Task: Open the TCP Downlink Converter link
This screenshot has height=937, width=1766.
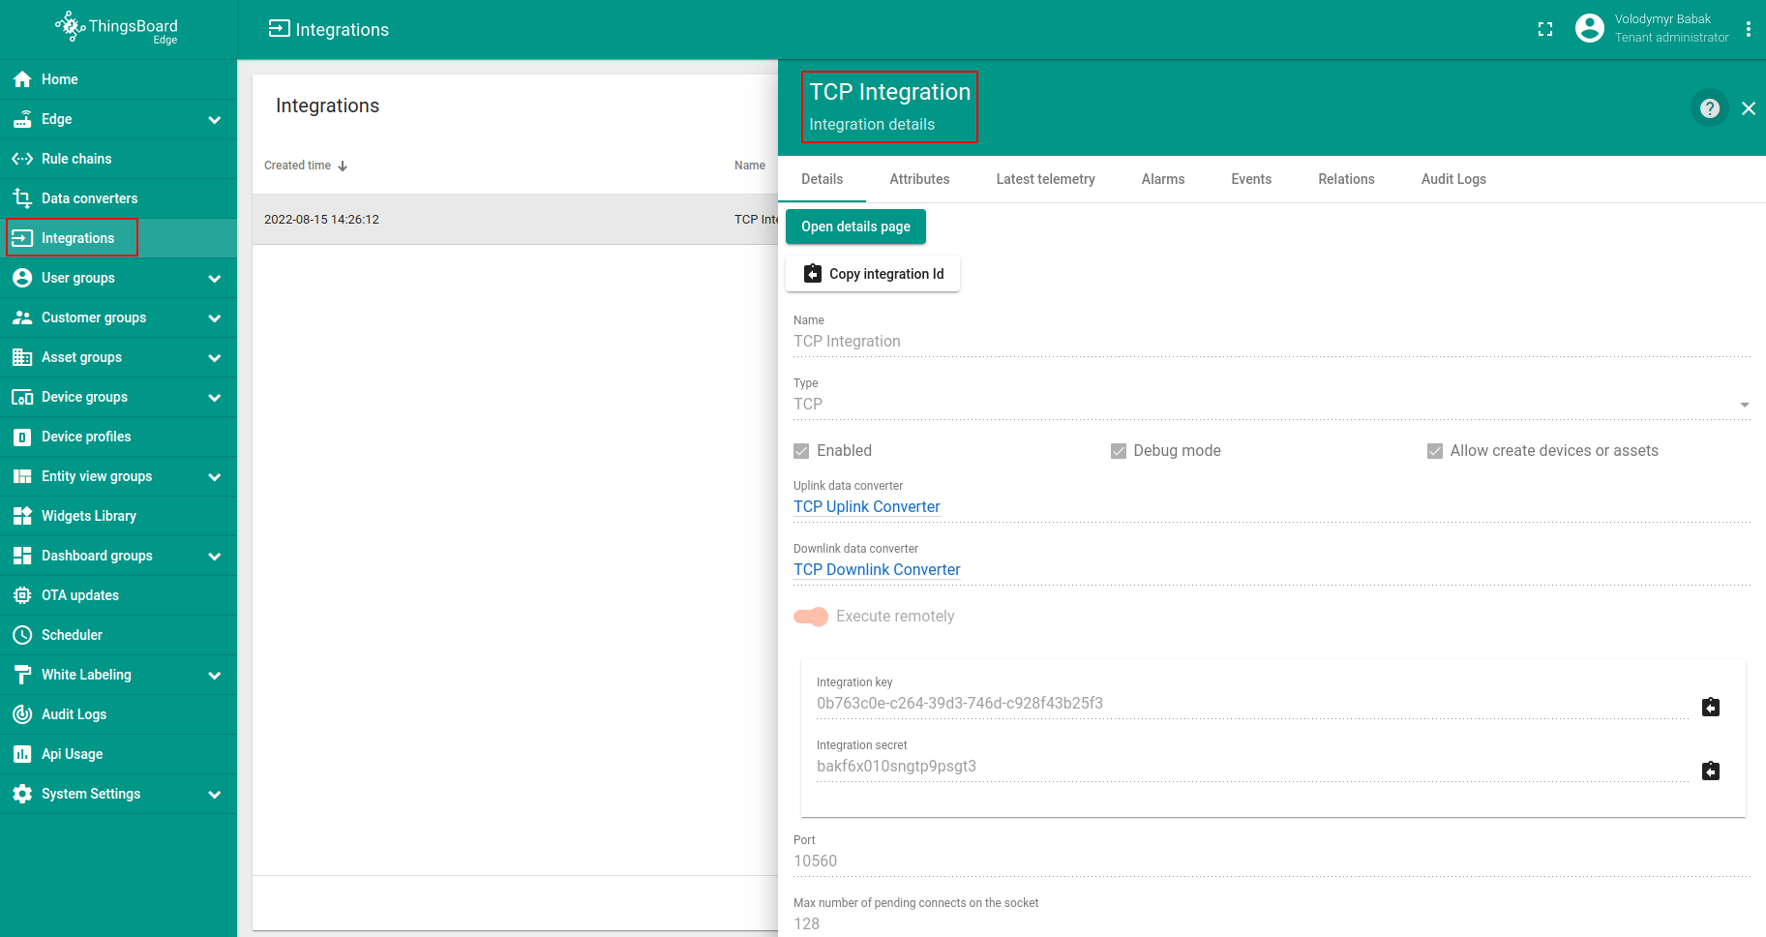Action: (877, 570)
